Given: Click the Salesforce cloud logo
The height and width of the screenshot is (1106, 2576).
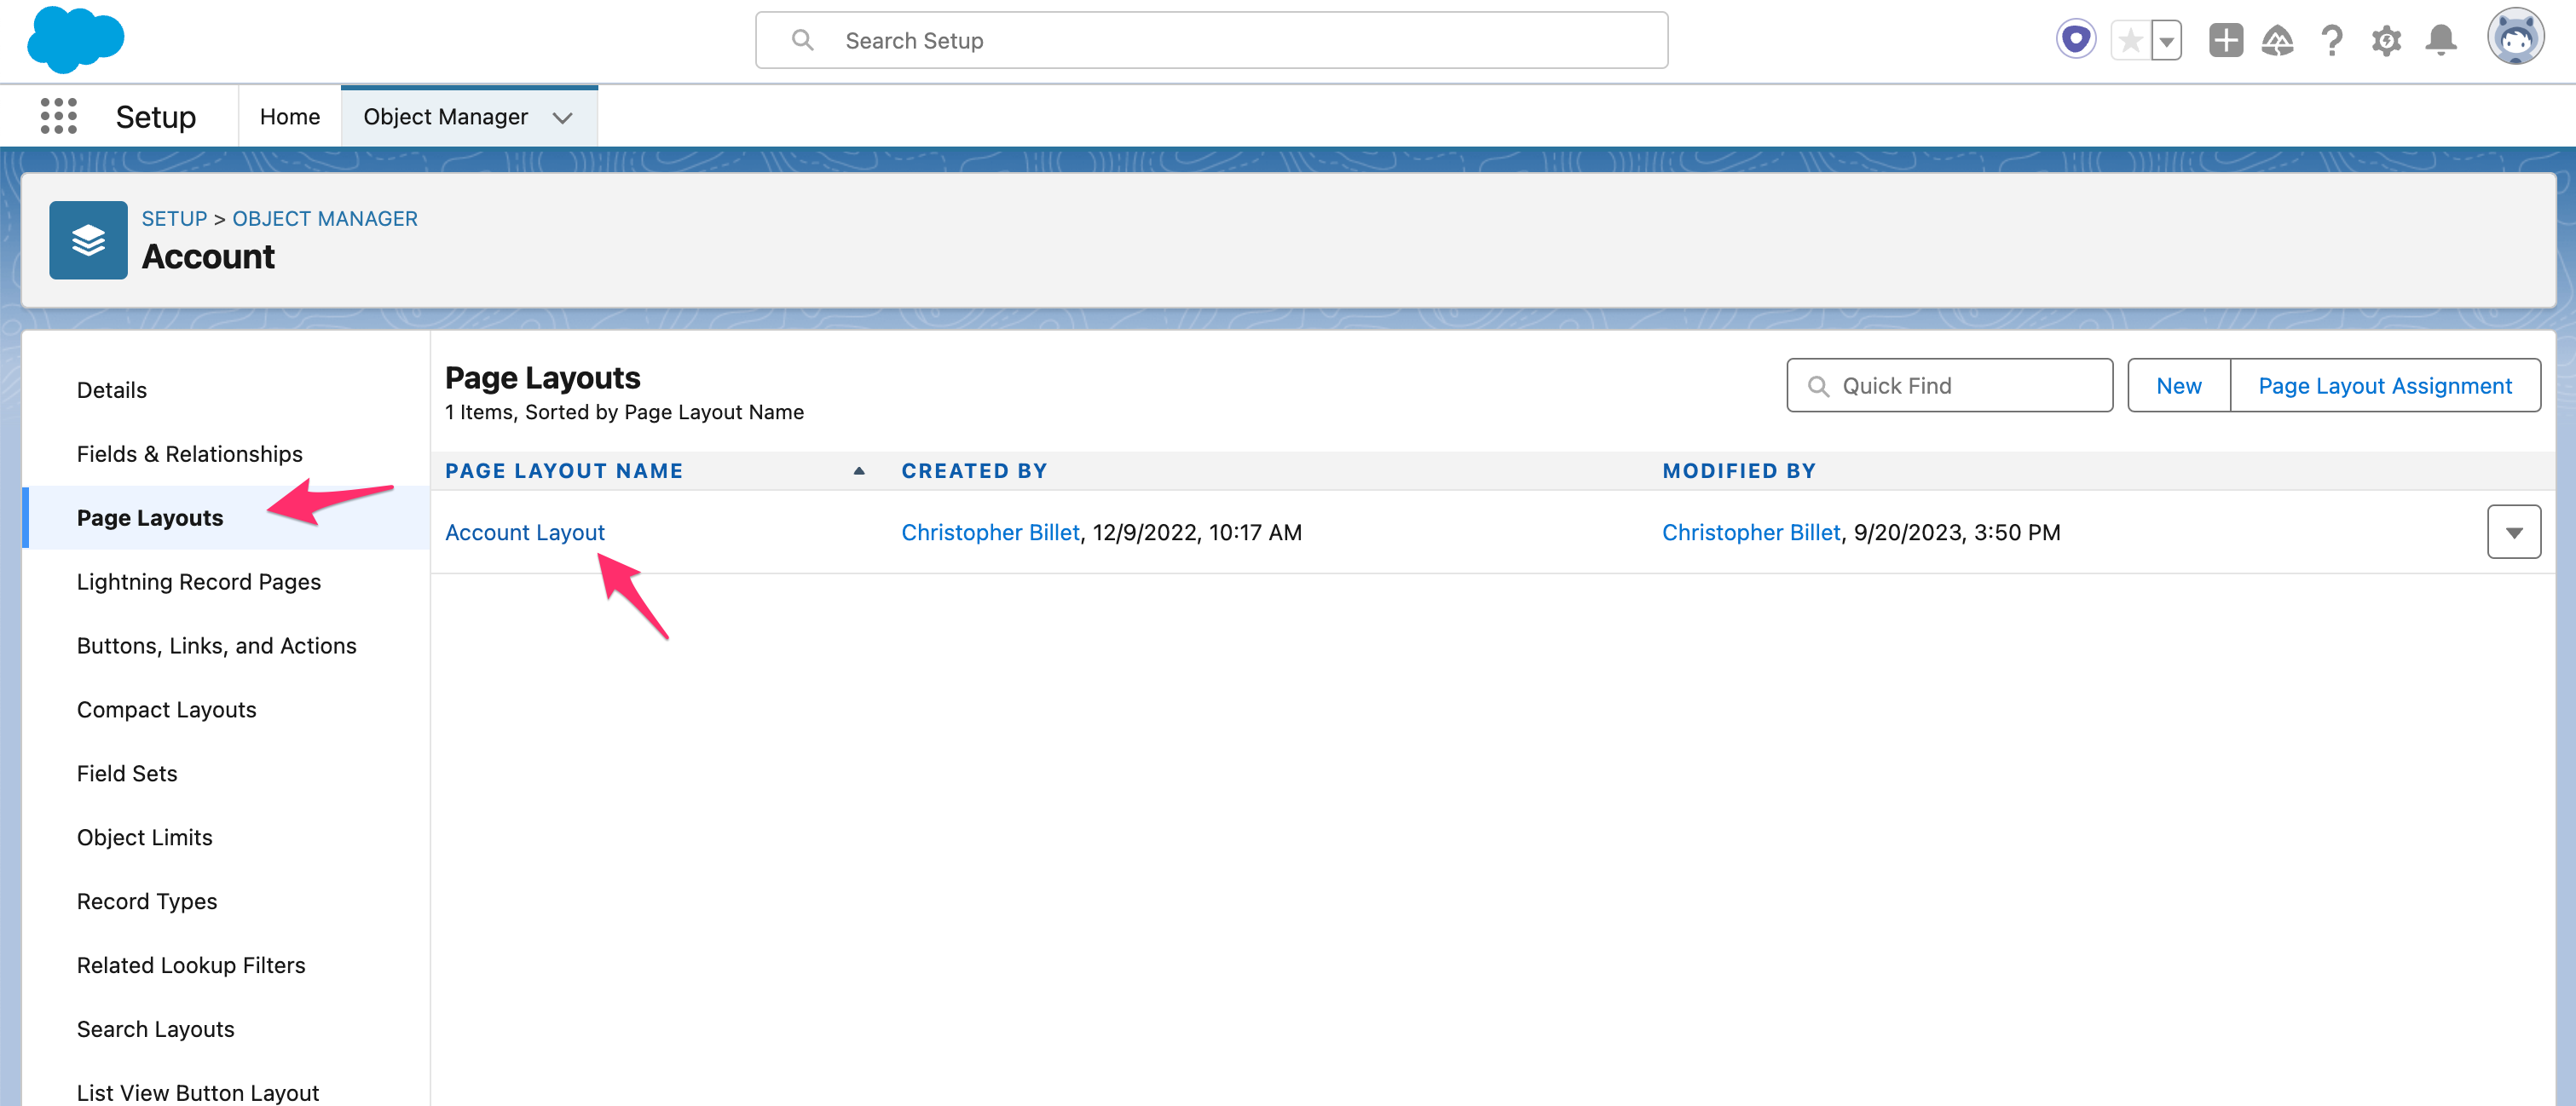Looking at the screenshot, I should point(76,40).
